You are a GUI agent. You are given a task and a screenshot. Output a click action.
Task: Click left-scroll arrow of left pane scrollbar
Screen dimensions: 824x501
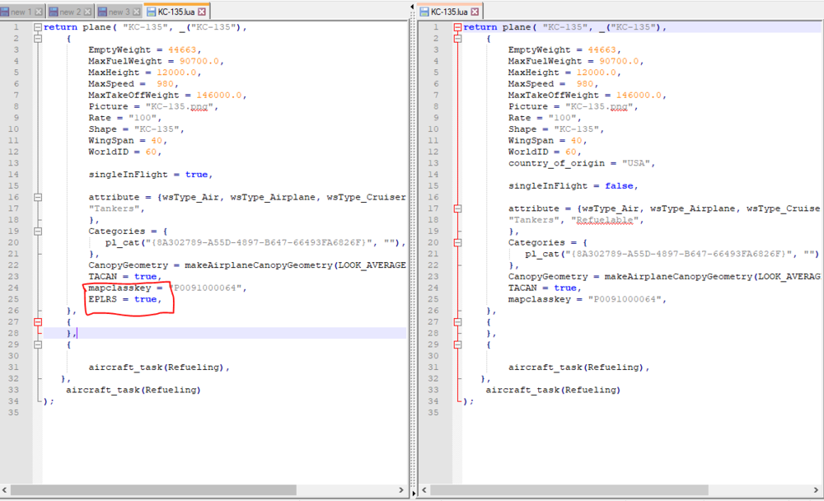pyautogui.click(x=5, y=490)
